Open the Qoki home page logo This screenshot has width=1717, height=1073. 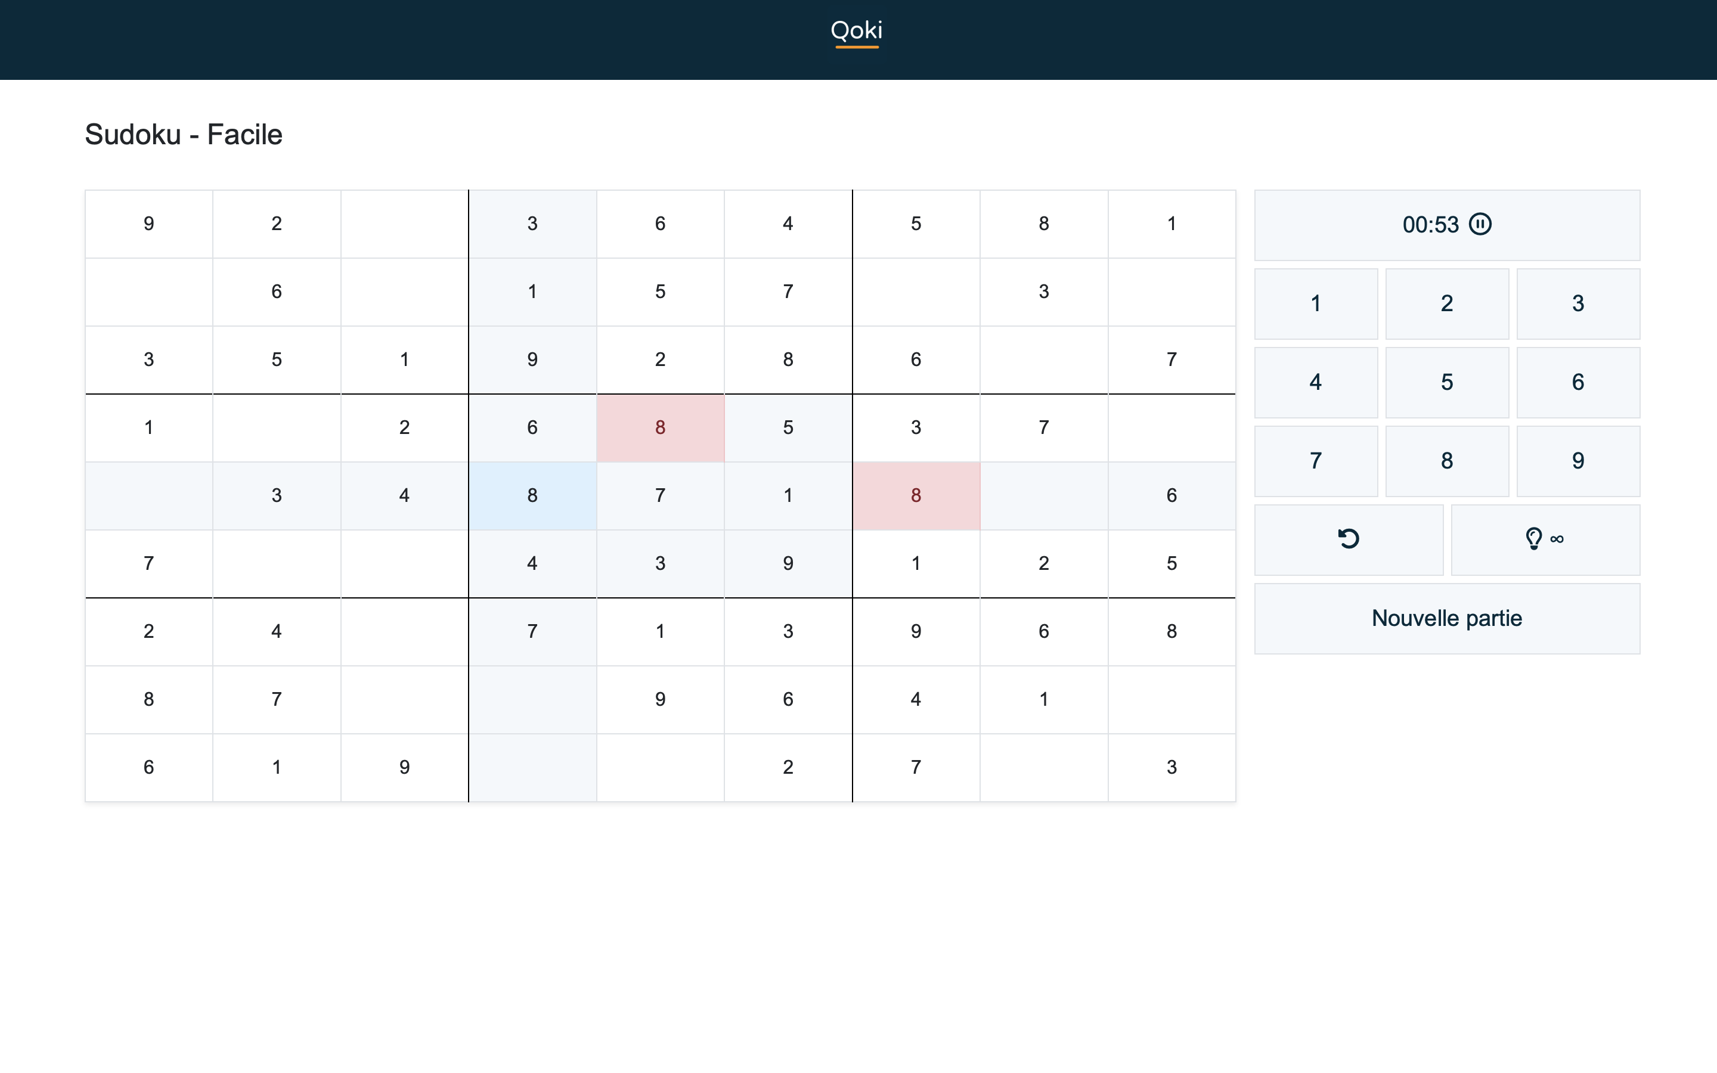click(x=856, y=30)
